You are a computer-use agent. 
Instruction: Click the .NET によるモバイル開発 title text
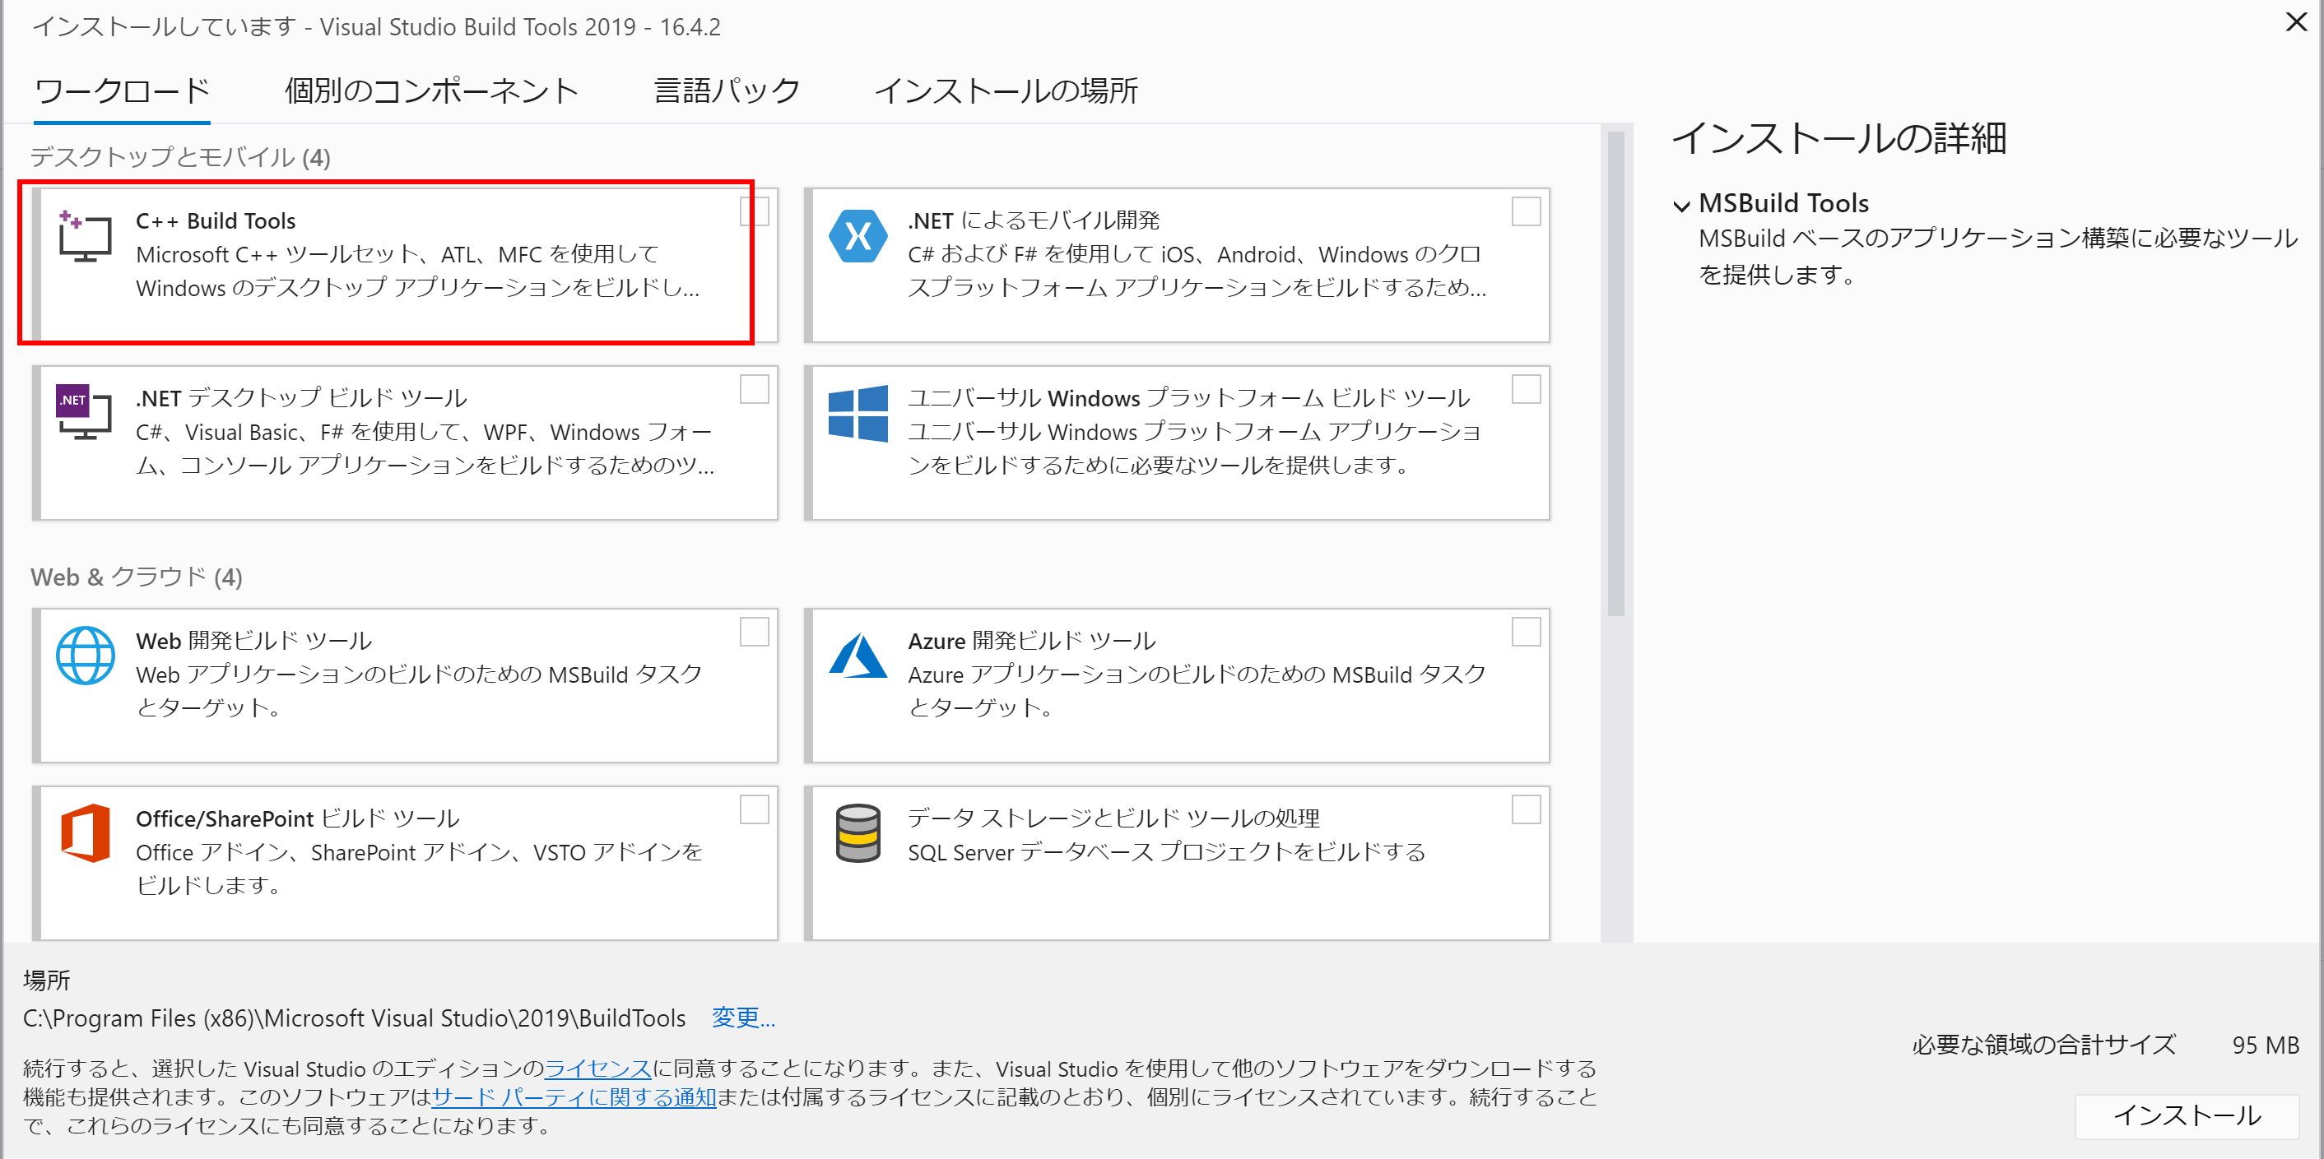pyautogui.click(x=1034, y=221)
